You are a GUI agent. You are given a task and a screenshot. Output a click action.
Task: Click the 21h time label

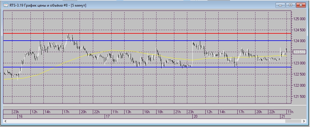pyautogui.click(x=178, y=112)
